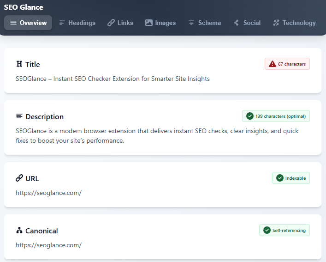Screen dimensions: 326x262
Task: Click the URL section heading
Action: point(32,178)
